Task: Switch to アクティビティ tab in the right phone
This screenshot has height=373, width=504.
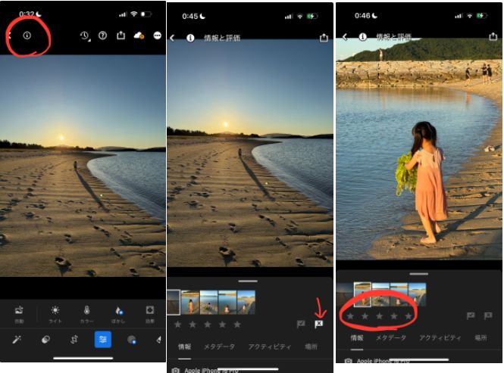Action: (x=440, y=337)
